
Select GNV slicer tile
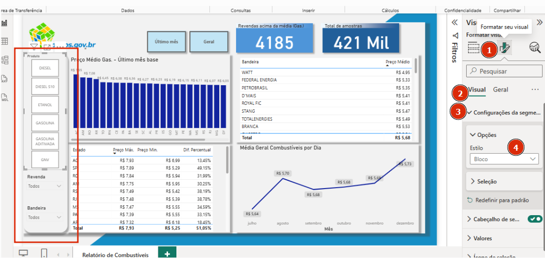[x=45, y=160]
